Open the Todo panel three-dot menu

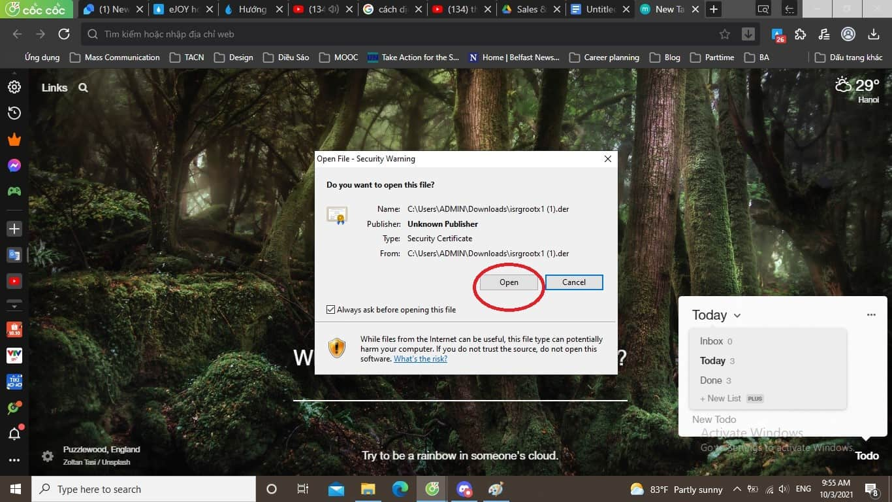point(871,314)
